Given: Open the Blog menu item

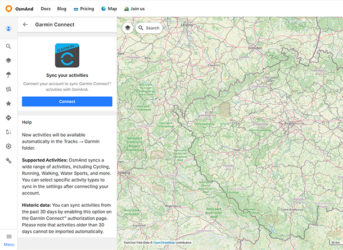Looking at the screenshot, I should pos(62,9).
